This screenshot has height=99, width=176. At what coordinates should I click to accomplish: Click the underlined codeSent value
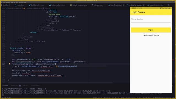click(x=26, y=73)
